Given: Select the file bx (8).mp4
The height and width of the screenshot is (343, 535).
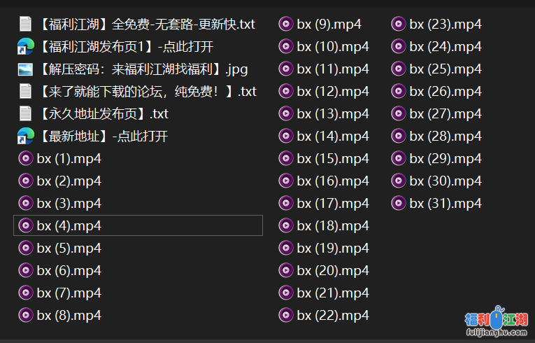Looking at the screenshot, I should coord(69,316).
